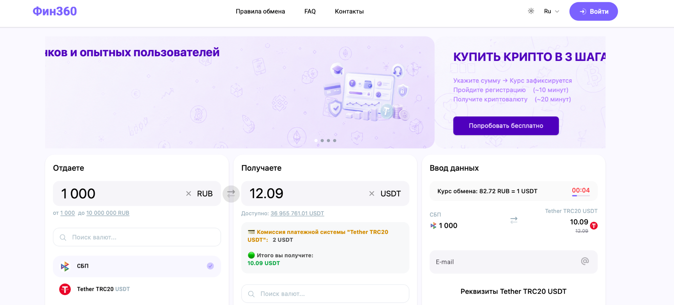
Task: Select fourth carousel dot of banner
Action: [x=335, y=140]
